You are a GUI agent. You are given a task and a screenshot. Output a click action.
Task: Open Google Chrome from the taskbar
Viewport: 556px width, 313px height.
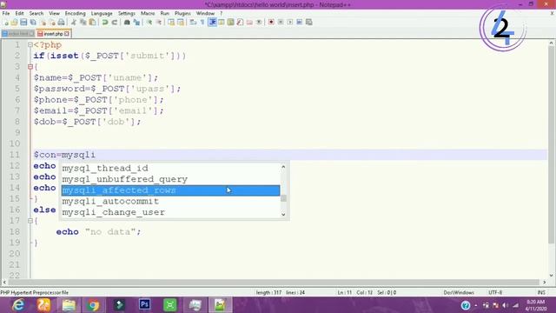click(94, 305)
